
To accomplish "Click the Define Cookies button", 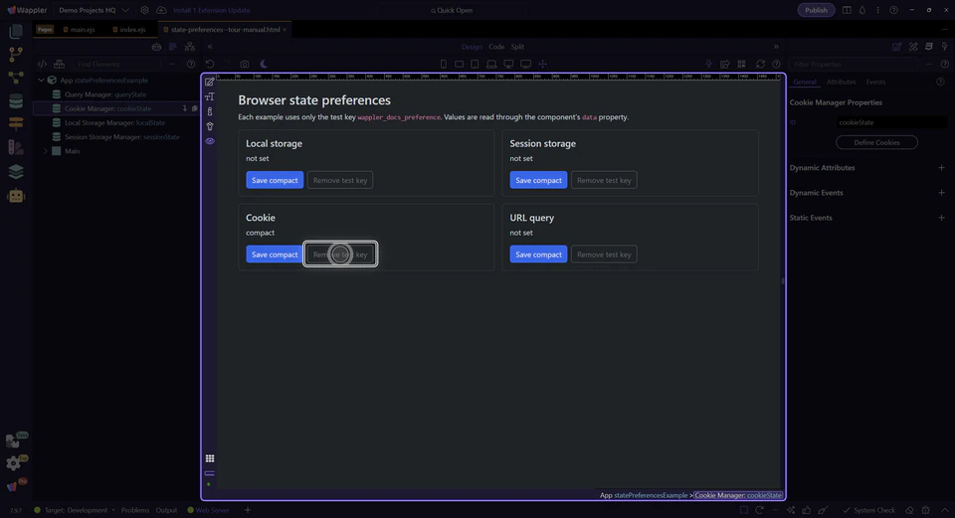I will click(876, 142).
